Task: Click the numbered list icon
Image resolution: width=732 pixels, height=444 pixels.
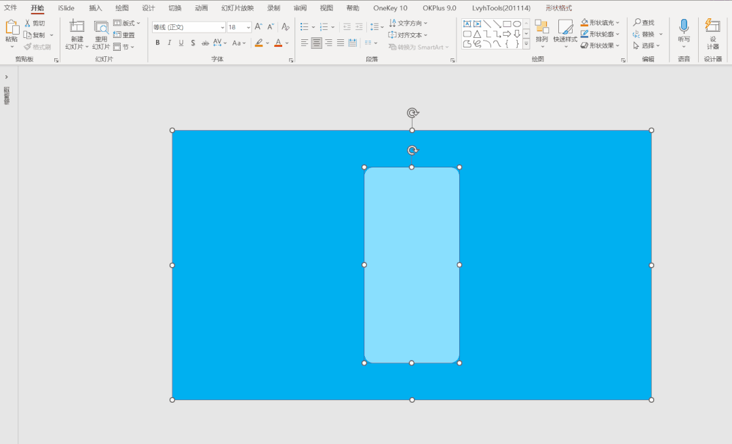Action: pyautogui.click(x=324, y=27)
